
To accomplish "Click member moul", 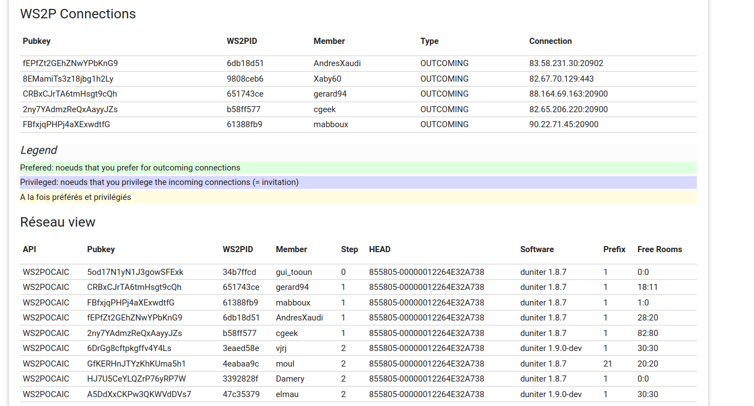I will pos(285,364).
